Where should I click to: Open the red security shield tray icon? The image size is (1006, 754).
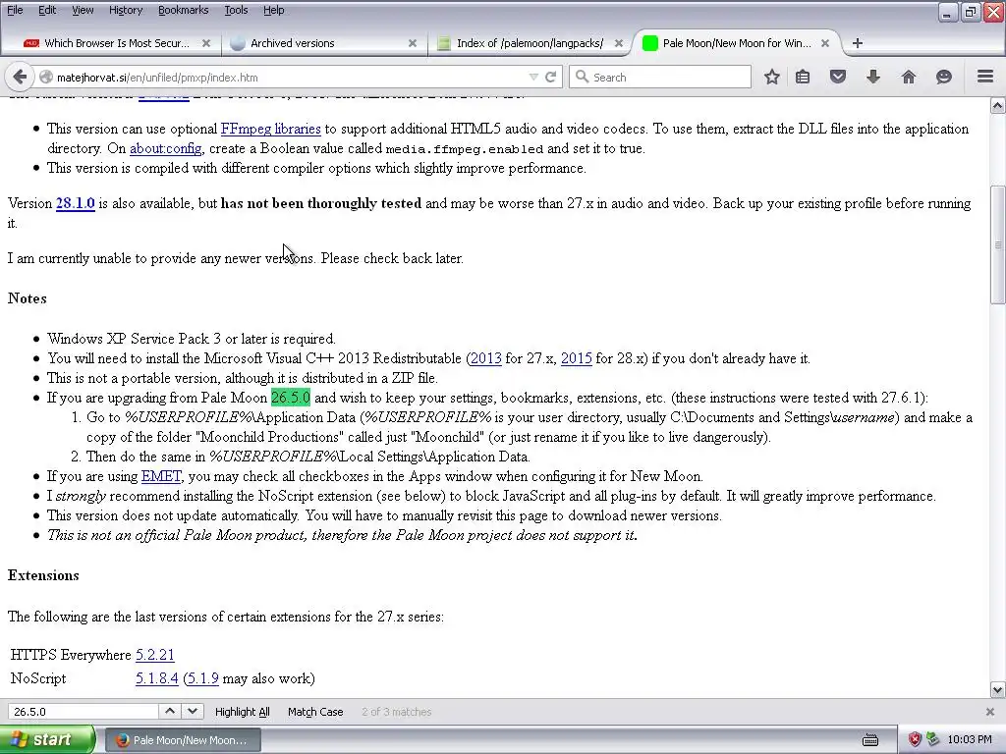point(915,740)
